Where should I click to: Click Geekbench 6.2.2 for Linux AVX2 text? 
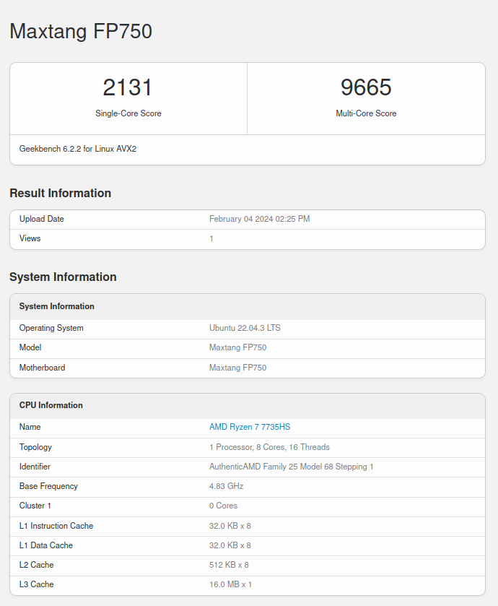[78, 149]
